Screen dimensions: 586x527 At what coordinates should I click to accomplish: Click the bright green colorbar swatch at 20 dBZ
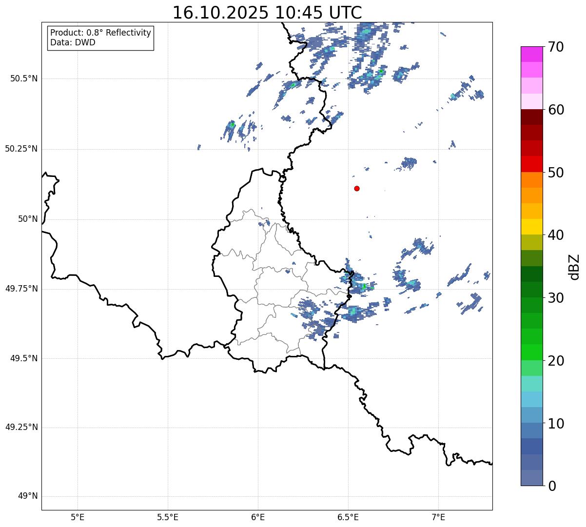pyautogui.click(x=531, y=352)
